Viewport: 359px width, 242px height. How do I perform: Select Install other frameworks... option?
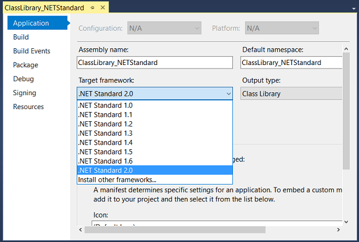click(x=155, y=179)
